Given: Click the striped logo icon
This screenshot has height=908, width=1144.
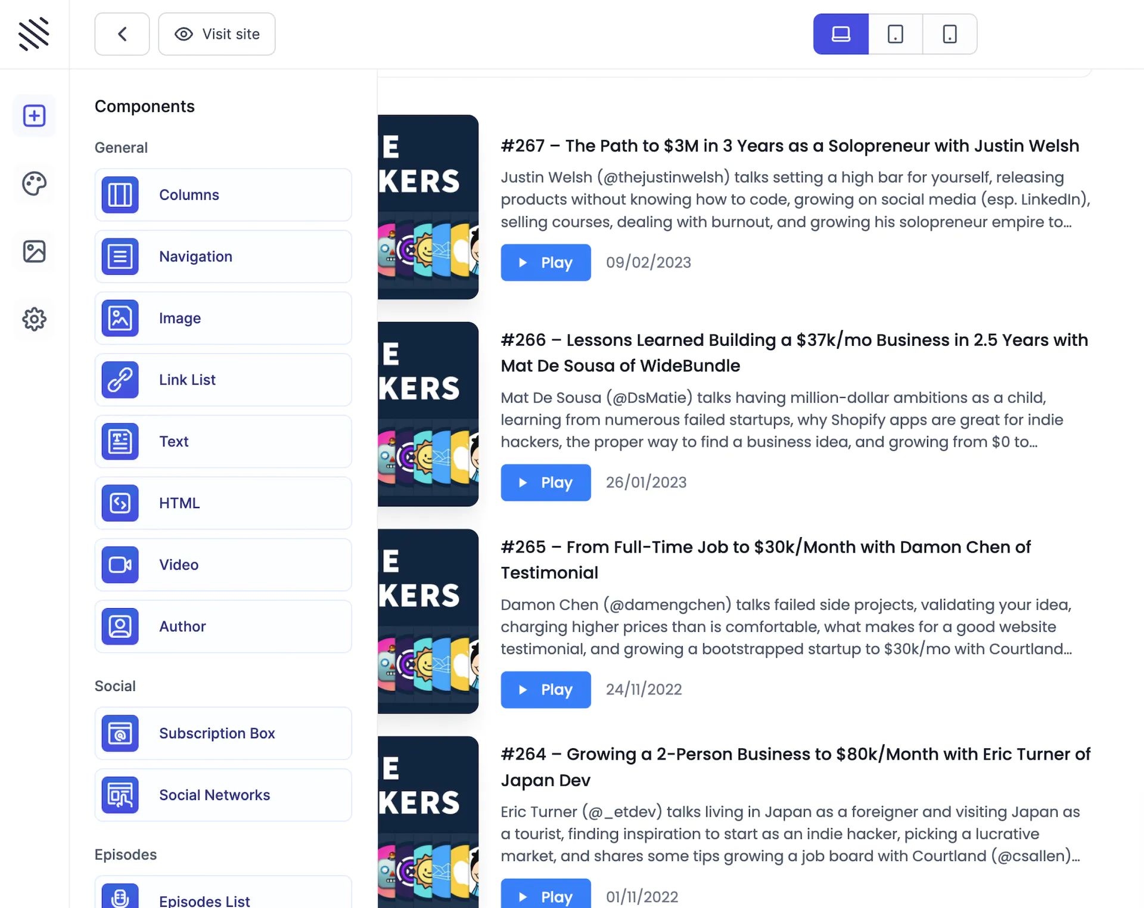Looking at the screenshot, I should 34,34.
